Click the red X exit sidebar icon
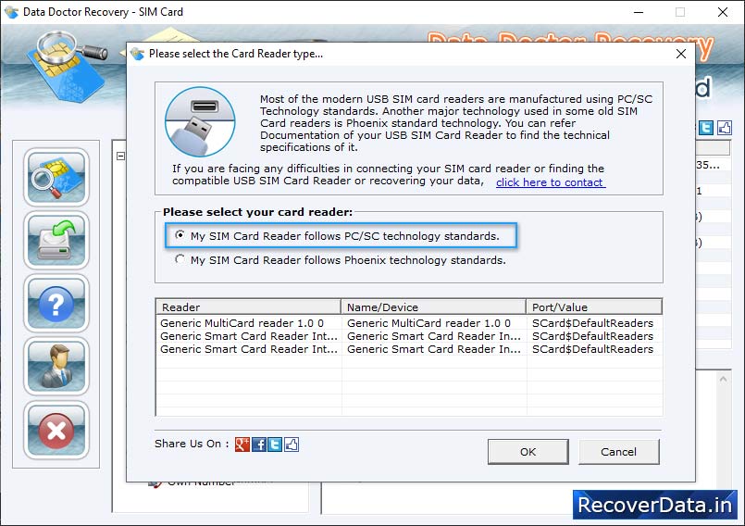 click(56, 431)
